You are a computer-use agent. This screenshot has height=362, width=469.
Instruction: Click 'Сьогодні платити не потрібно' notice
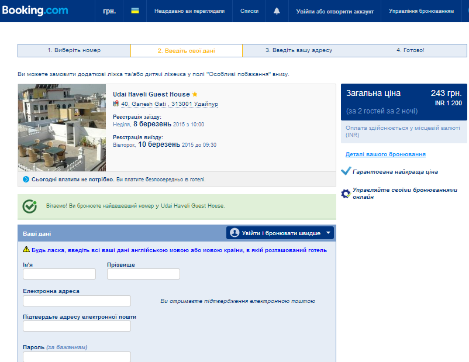pyautogui.click(x=73, y=180)
